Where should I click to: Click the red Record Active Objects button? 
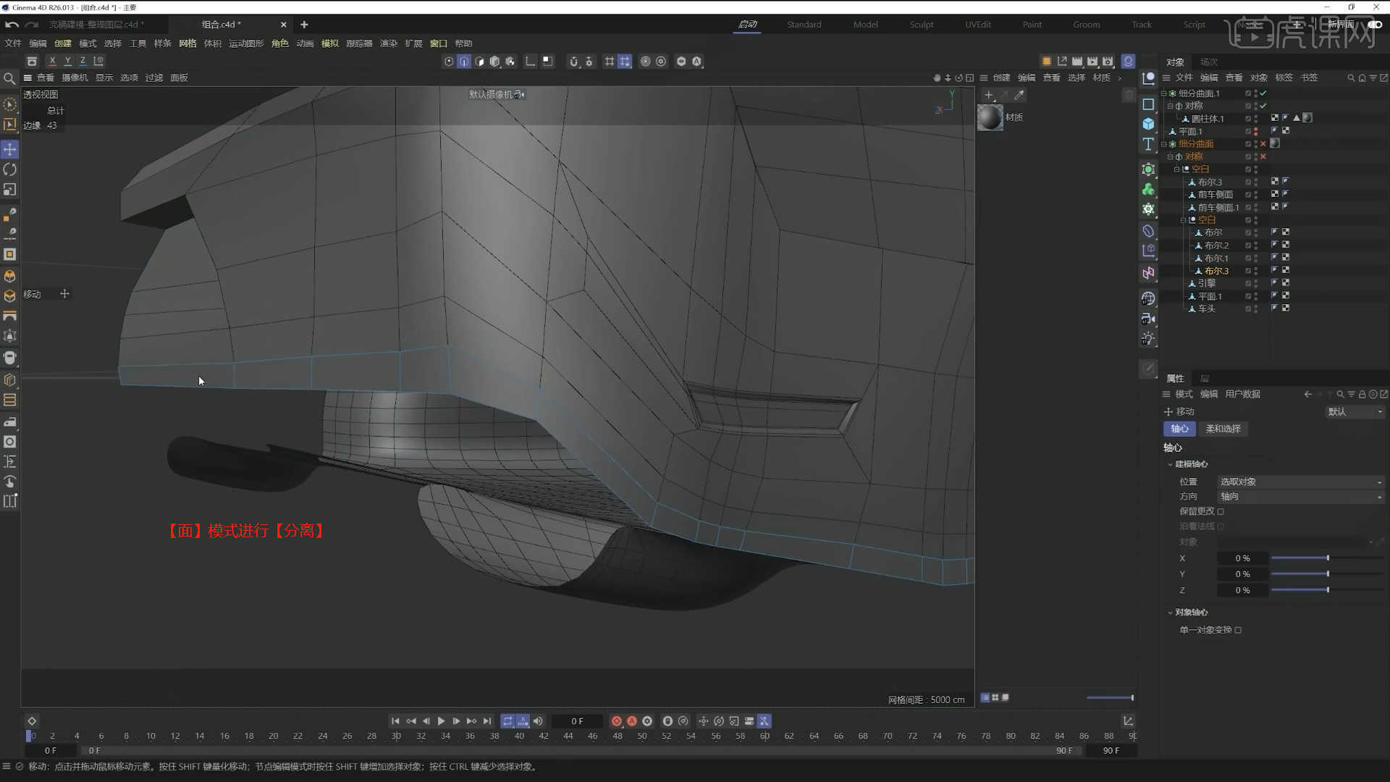617,721
